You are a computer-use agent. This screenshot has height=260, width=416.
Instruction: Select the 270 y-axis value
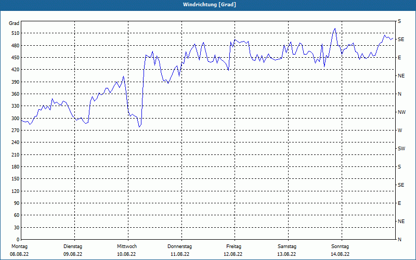15,131
